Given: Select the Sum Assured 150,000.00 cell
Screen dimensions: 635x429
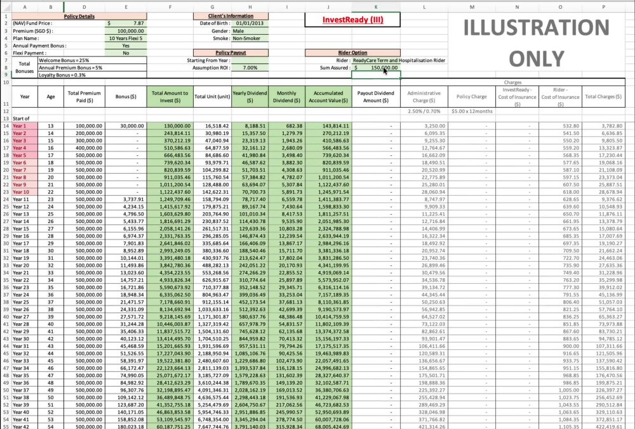Looking at the screenshot, I should [376, 68].
